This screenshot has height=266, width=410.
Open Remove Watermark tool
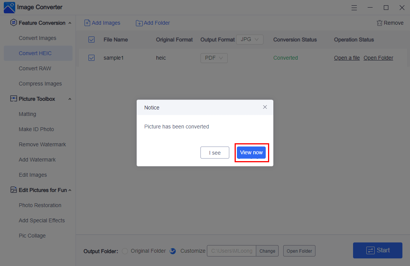click(x=43, y=144)
